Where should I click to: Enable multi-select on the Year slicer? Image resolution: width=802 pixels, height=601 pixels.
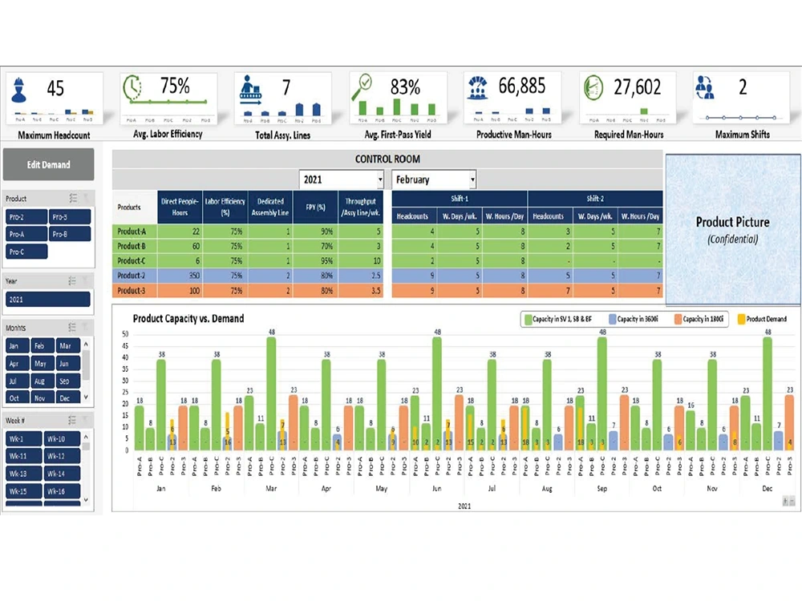pyautogui.click(x=72, y=280)
